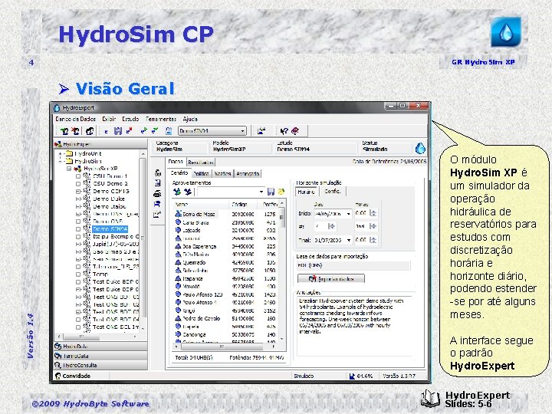Click the toolbar icon right of study dropdown

(x=261, y=131)
